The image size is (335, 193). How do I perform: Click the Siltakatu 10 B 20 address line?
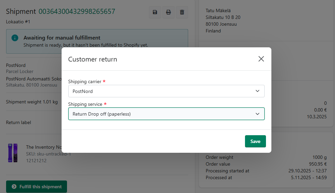click(x=223, y=17)
